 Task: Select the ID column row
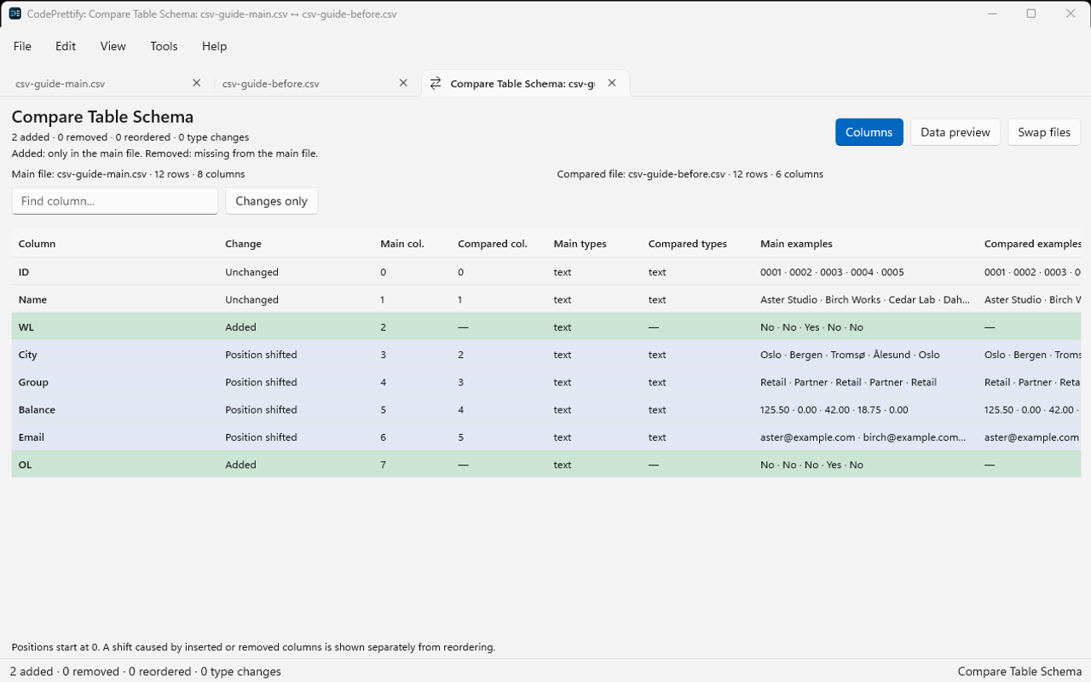(546, 272)
